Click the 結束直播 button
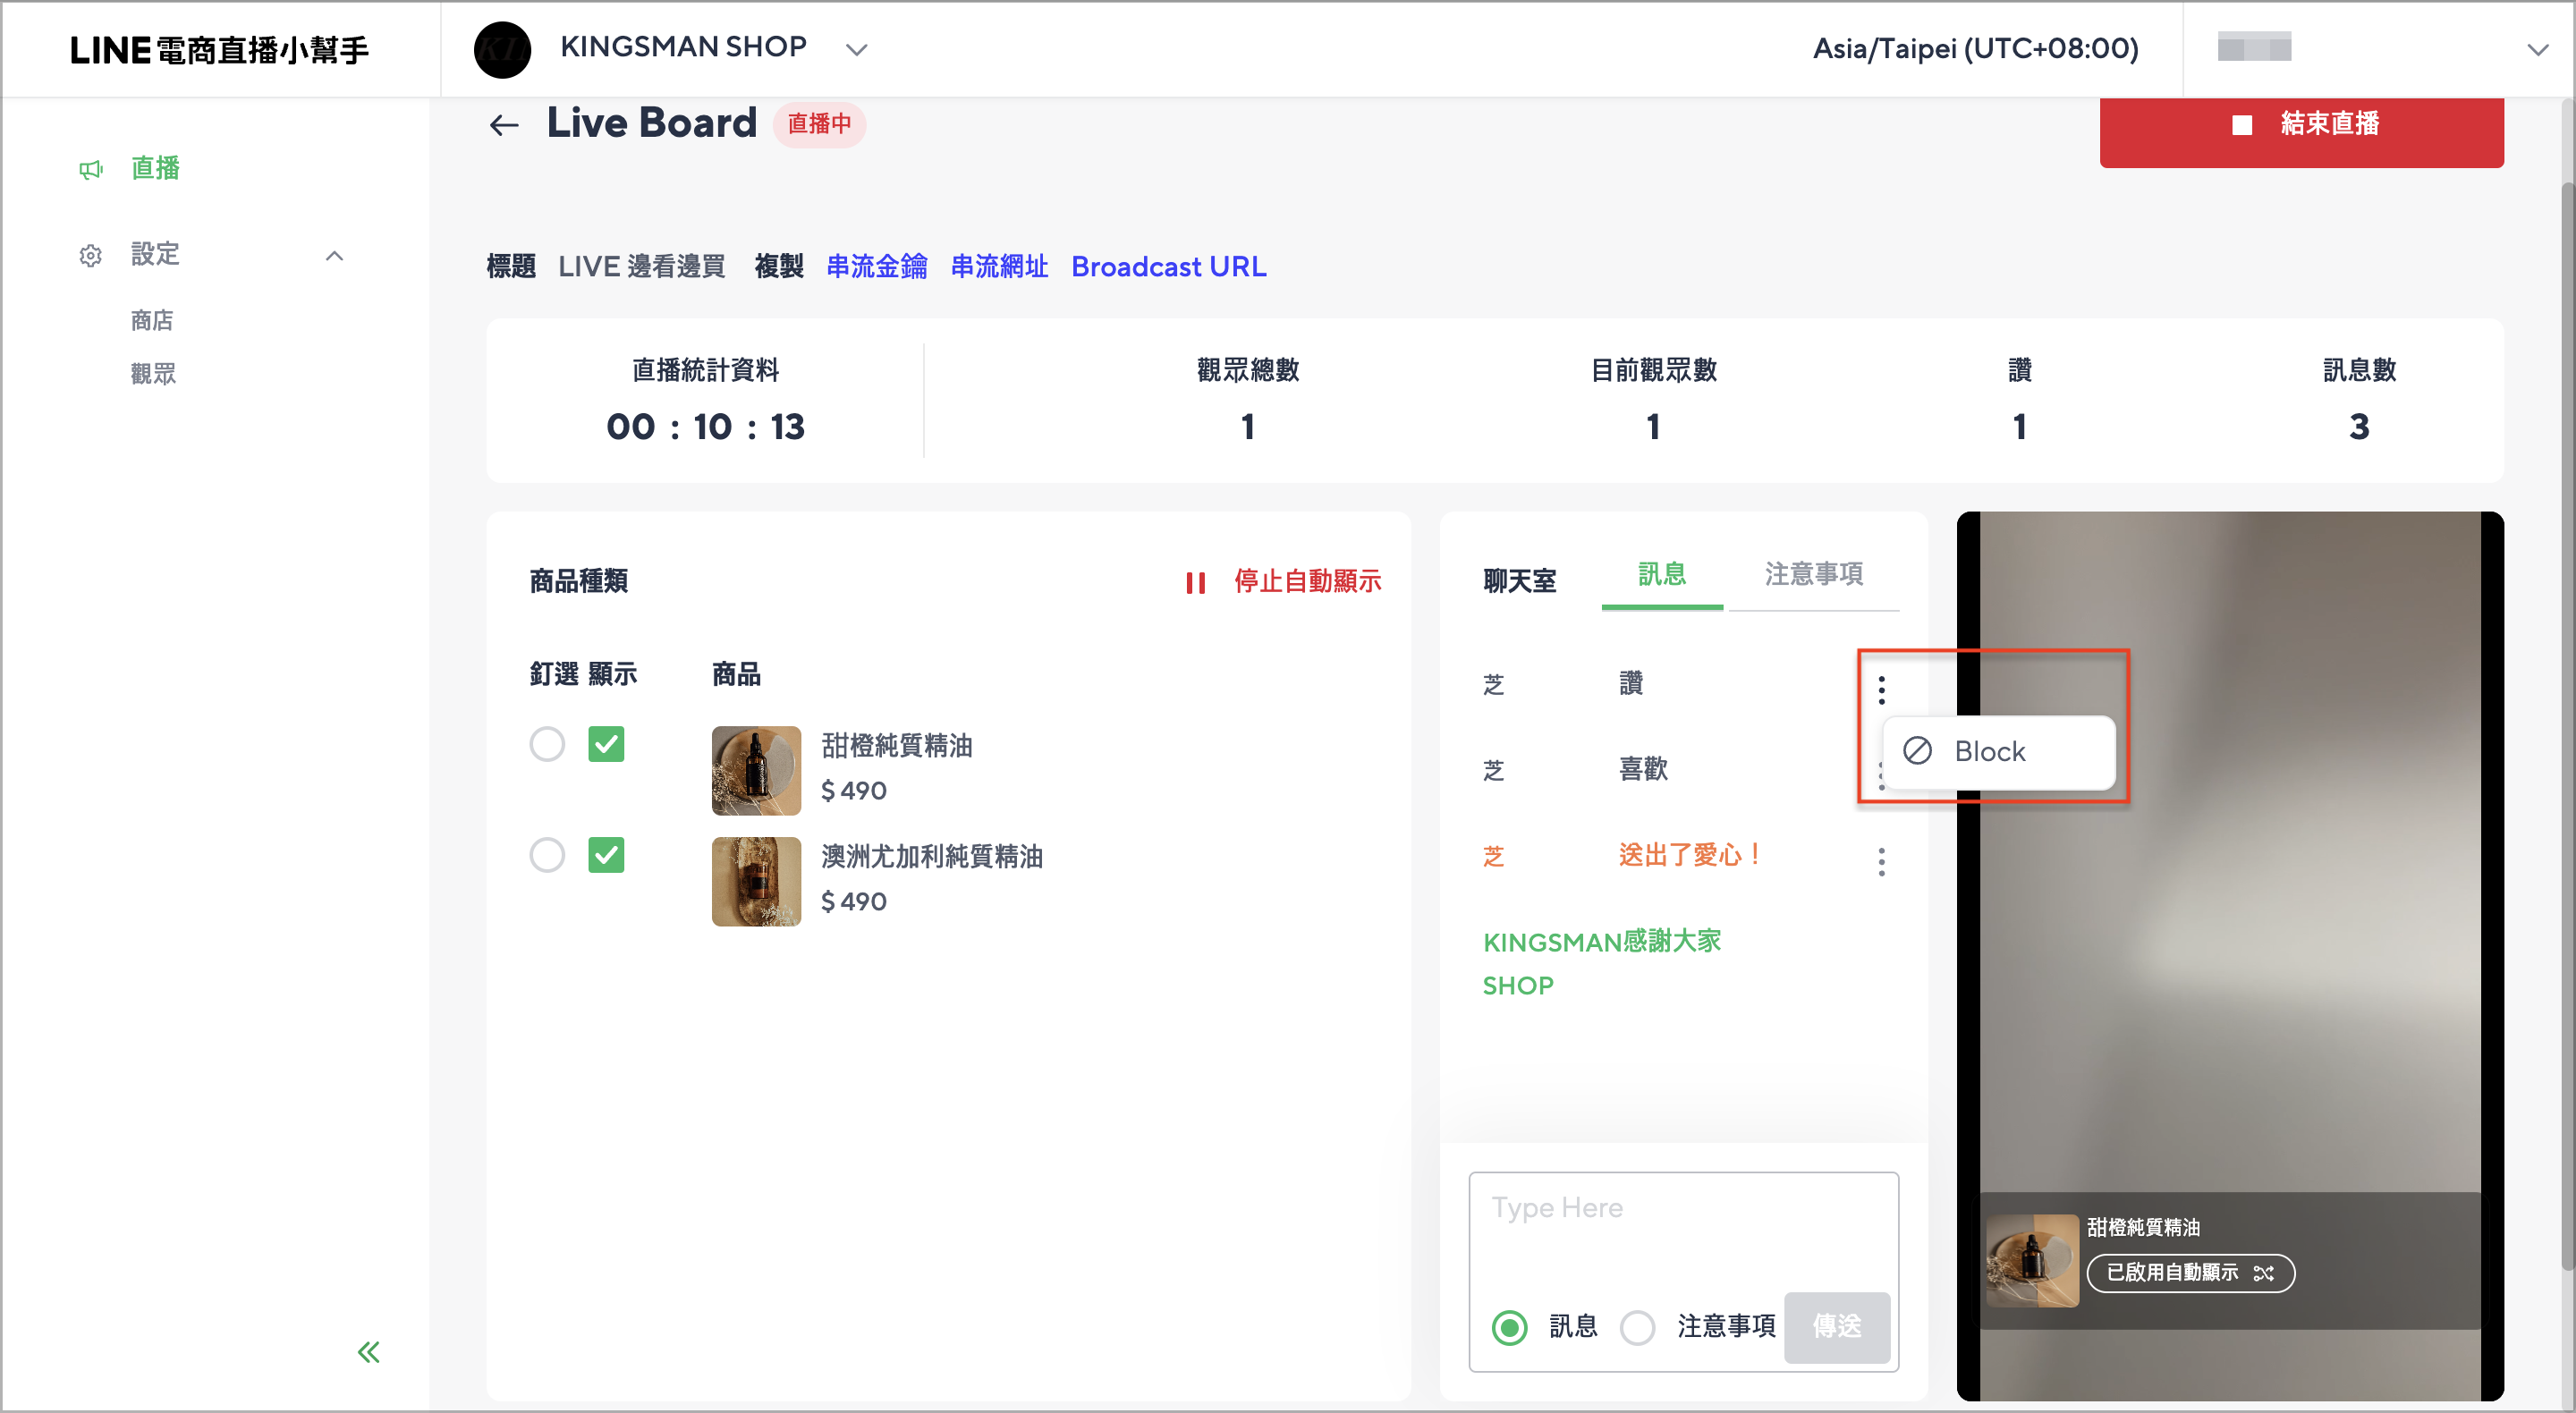The height and width of the screenshot is (1413, 2576). pos(2301,125)
